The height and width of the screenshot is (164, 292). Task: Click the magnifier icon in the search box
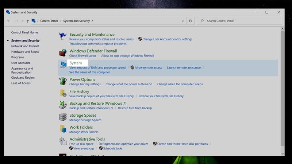(x=202, y=21)
